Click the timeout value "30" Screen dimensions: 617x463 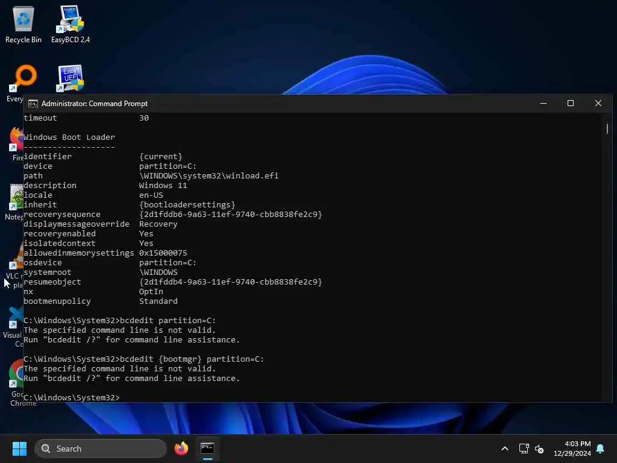coord(144,118)
